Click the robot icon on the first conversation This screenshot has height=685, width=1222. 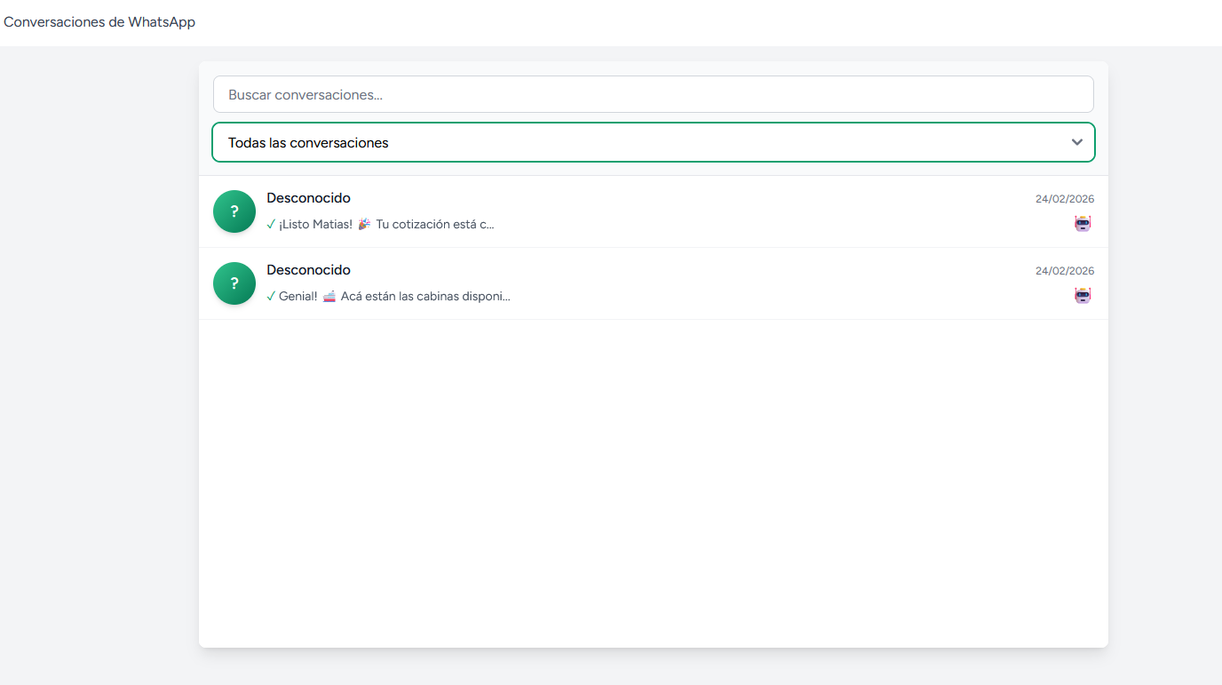click(x=1083, y=223)
